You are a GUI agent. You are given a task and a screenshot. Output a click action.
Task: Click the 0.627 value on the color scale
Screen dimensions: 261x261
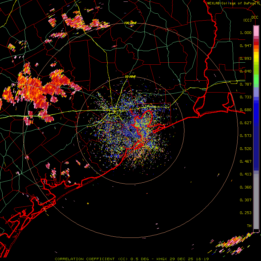pos(246,123)
